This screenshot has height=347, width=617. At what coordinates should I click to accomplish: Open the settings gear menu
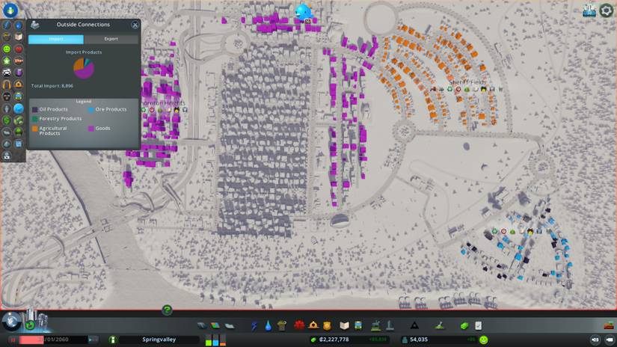[607, 10]
